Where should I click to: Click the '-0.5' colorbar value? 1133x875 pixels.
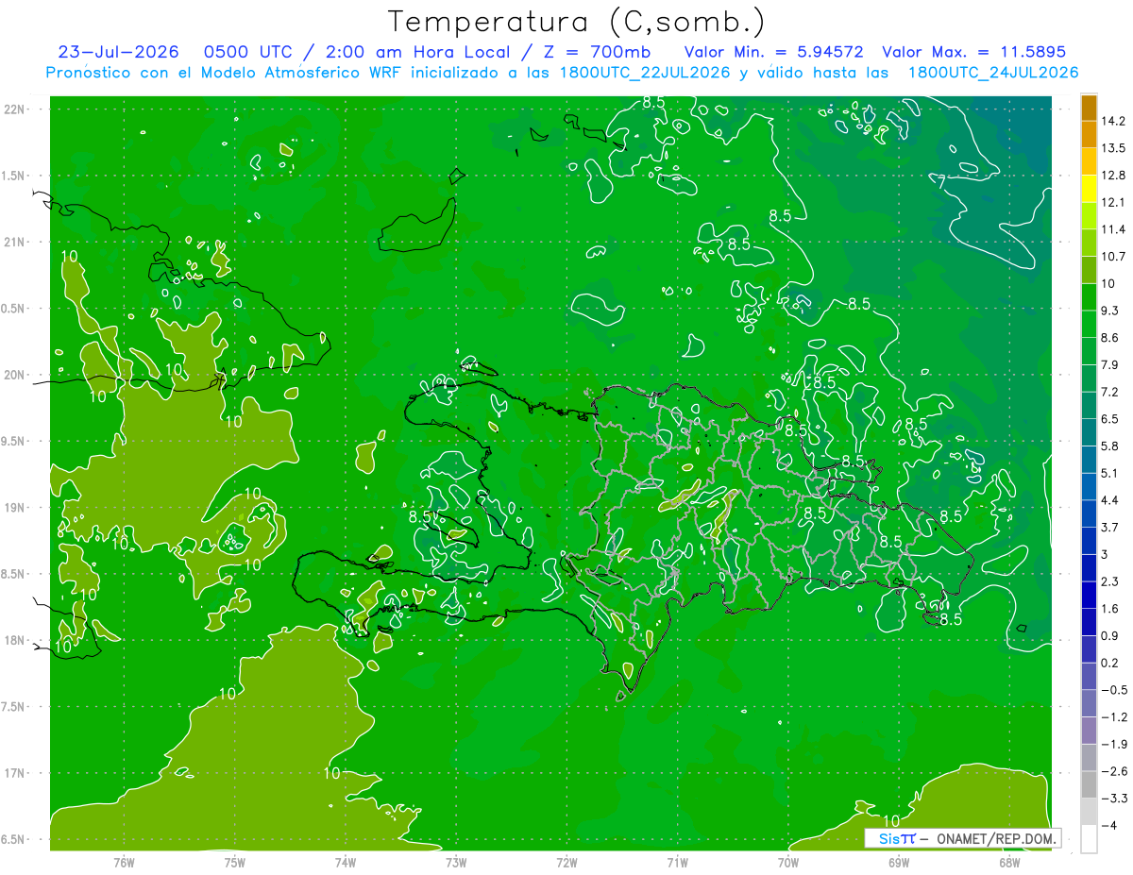pyautogui.click(x=1114, y=691)
